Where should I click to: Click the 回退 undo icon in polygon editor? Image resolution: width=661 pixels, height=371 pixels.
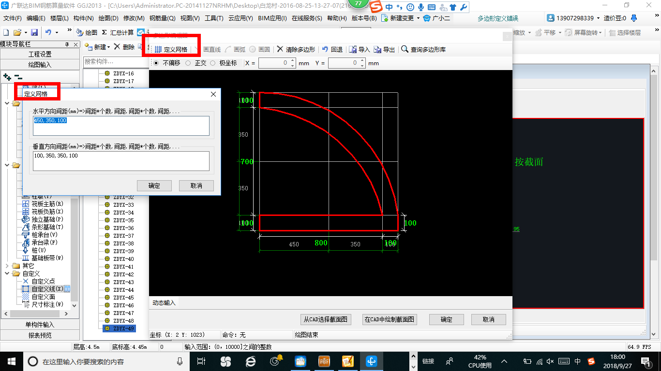(325, 49)
